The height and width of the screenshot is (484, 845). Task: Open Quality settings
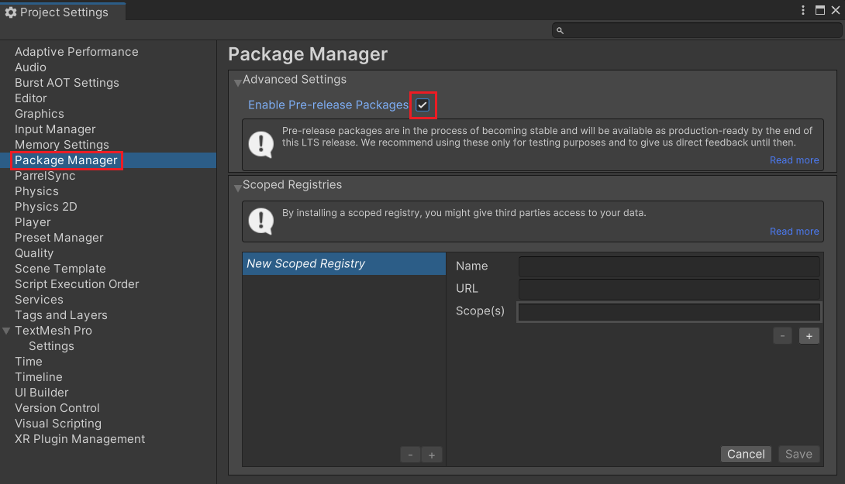click(34, 253)
